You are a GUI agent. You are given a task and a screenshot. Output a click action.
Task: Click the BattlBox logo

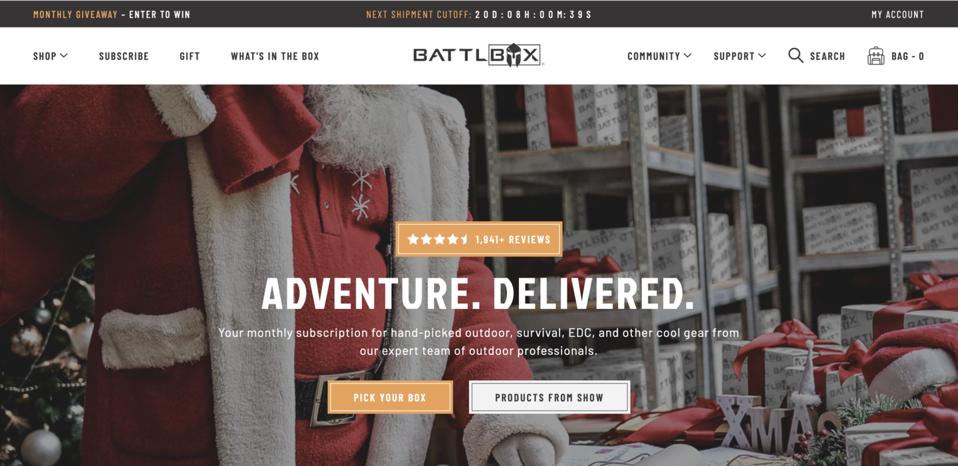[478, 56]
